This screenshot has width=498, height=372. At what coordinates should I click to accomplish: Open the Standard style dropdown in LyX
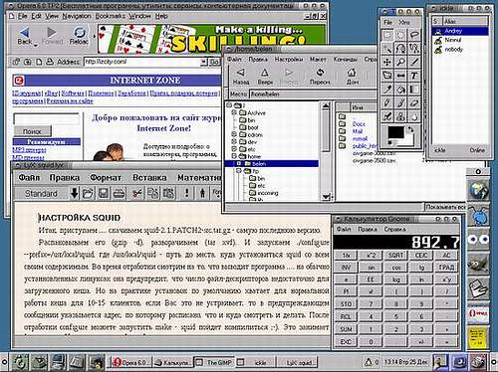pyautogui.click(x=74, y=193)
